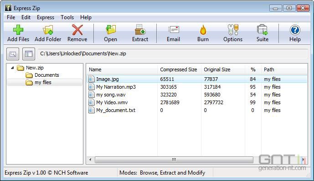Open an archive with the Open icon

[x=111, y=30]
